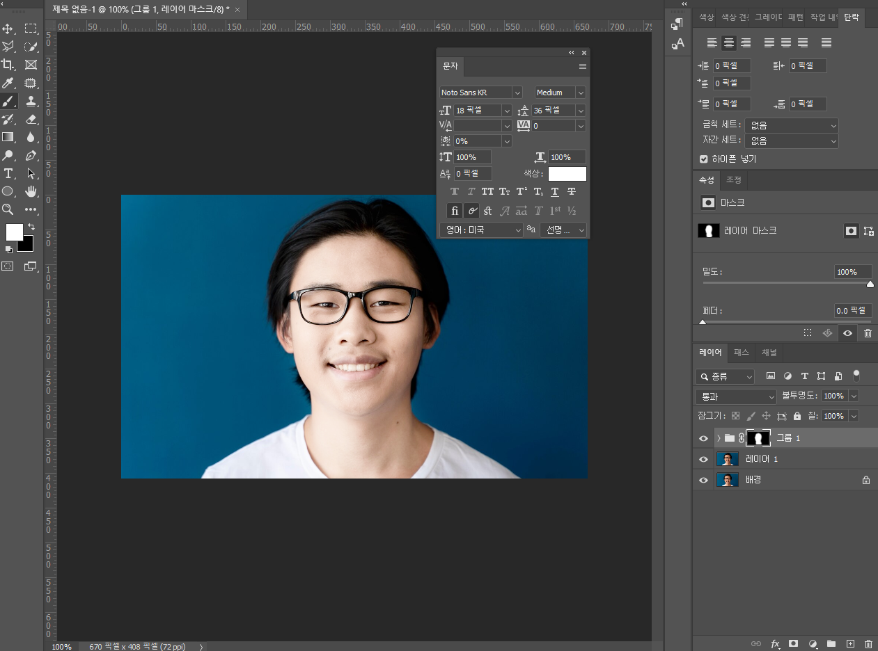
Task: Switch to the 패턴 panel tab
Action: pyautogui.click(x=796, y=17)
